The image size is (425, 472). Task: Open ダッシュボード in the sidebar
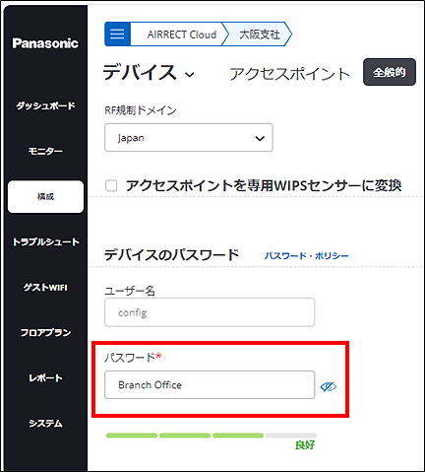[45, 105]
